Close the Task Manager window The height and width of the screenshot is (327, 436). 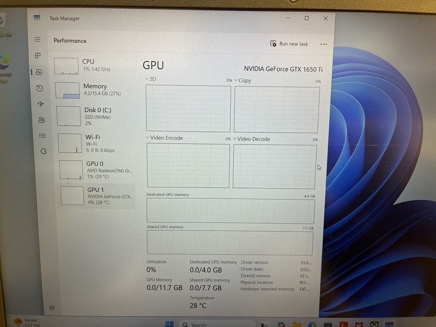(326, 18)
